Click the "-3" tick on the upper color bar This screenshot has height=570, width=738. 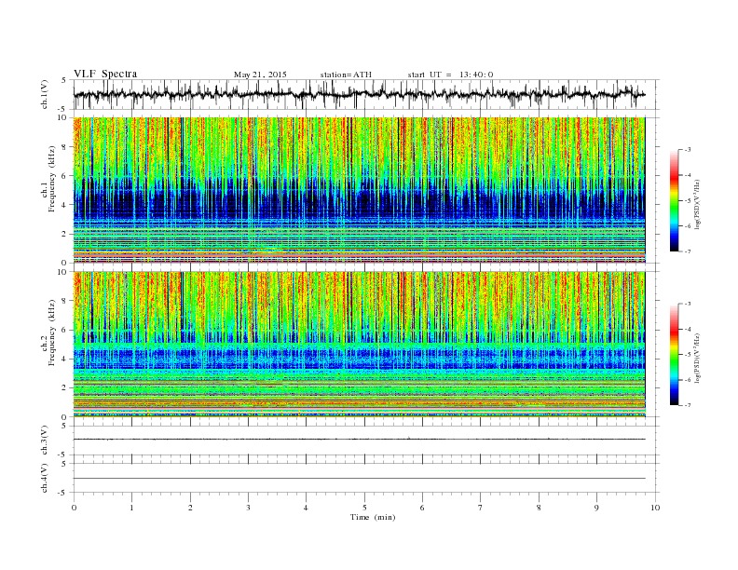(x=687, y=150)
